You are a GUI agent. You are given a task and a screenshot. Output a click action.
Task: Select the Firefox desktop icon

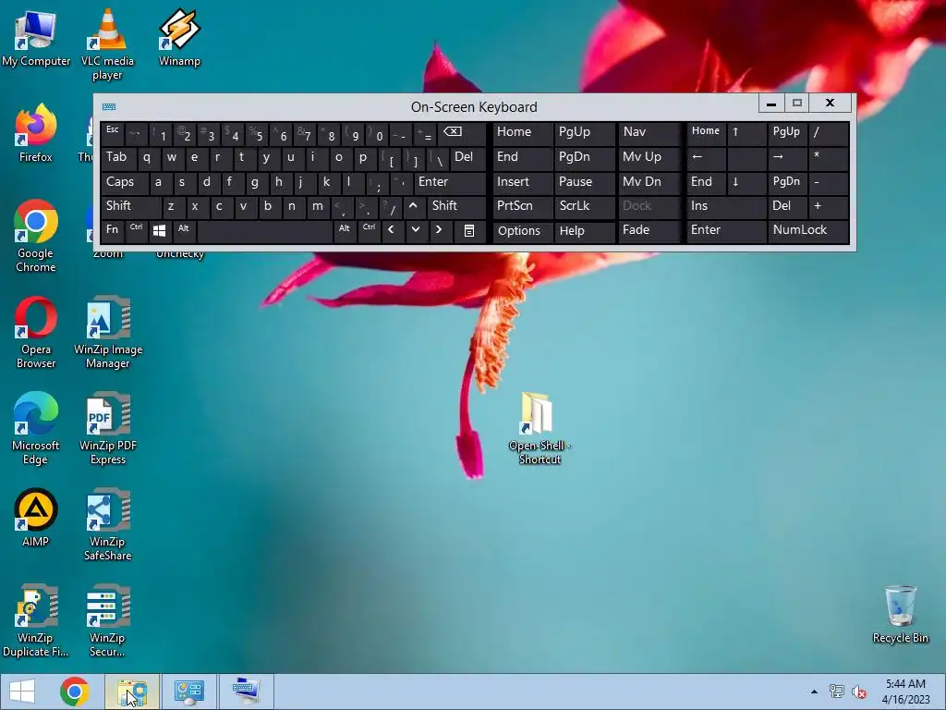(36, 133)
